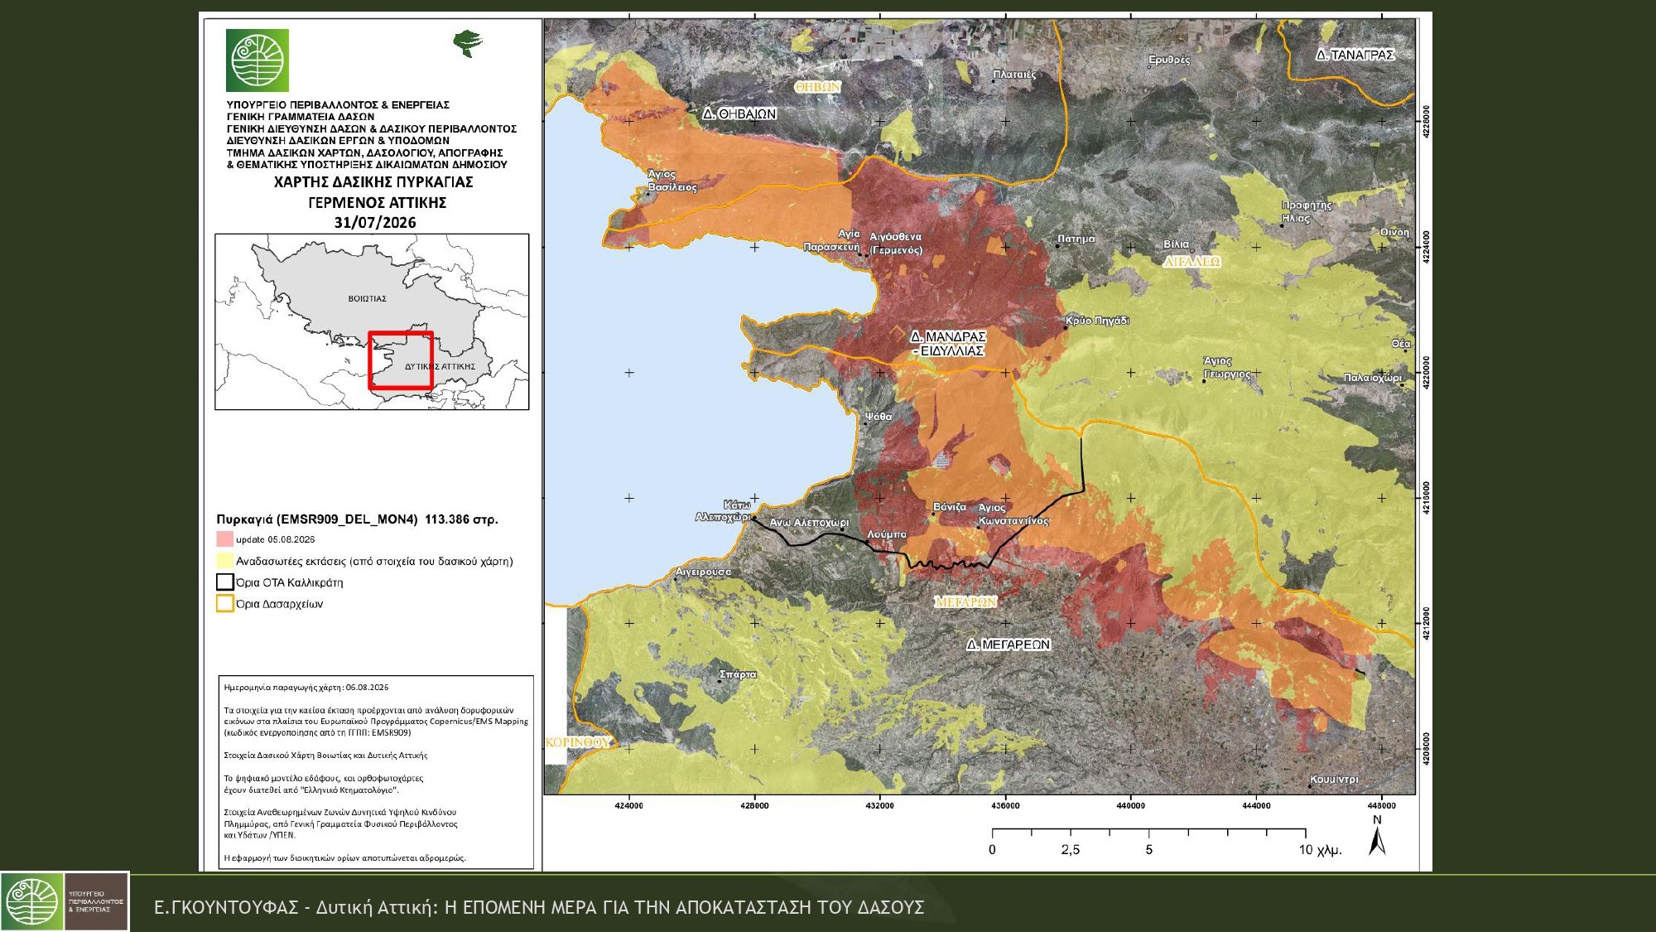1656x932 pixels.
Task: Click the Δ. ΜΑΝΔΡΑΣ - ΕΙΔΥΛΛΙΑΣ label
Action: click(948, 344)
